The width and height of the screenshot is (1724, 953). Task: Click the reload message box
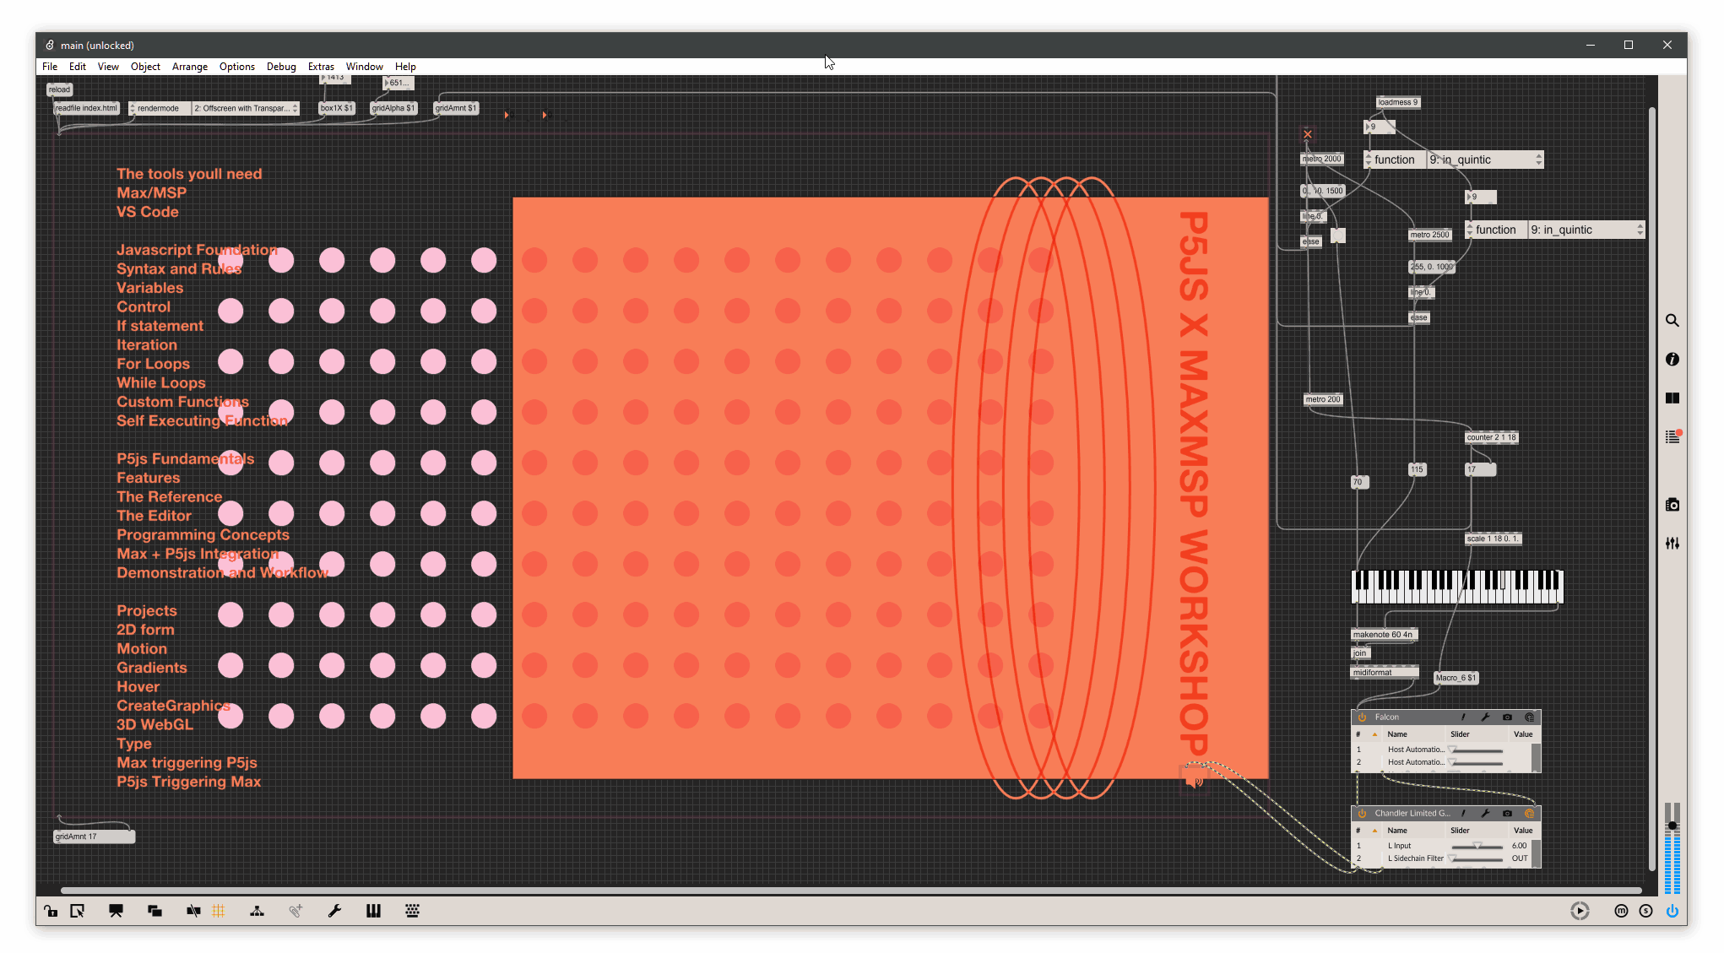59,89
